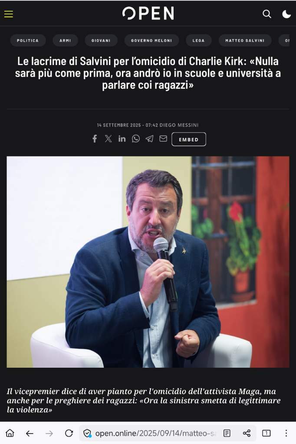Viewport: 296px width, 444px height.
Task: Go to browser home page
Action: click(10, 433)
